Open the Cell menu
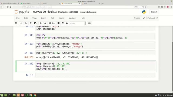The height and width of the screenshot is (97, 173). [x=52, y=18]
